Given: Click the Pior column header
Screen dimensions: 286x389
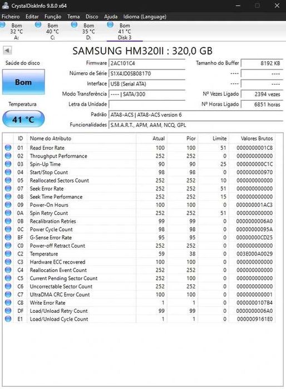Looking at the screenshot, I should [183, 139].
